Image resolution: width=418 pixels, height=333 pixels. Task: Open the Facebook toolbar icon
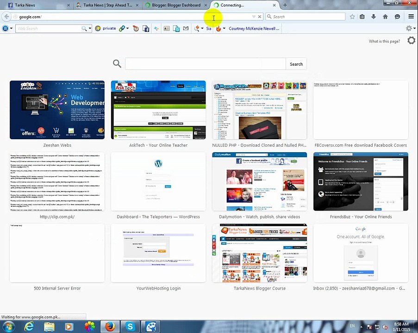[145, 29]
